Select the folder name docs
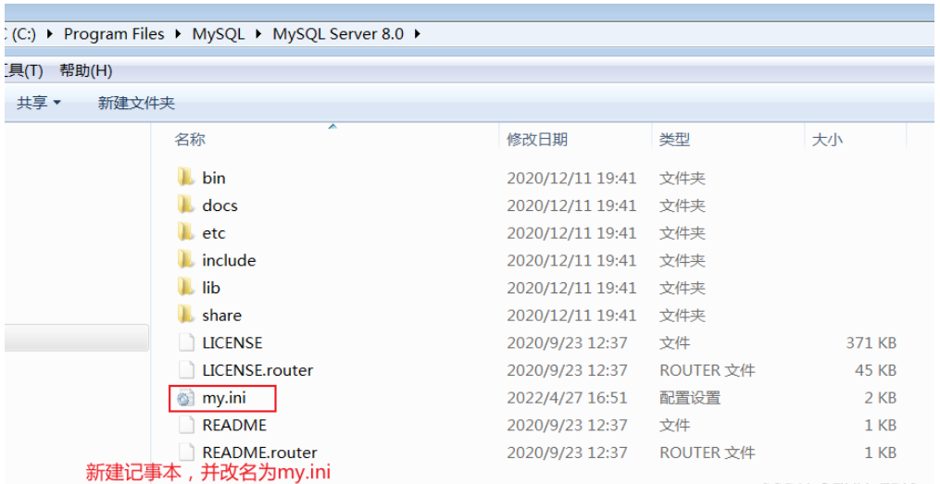The width and height of the screenshot is (940, 484). [x=220, y=205]
